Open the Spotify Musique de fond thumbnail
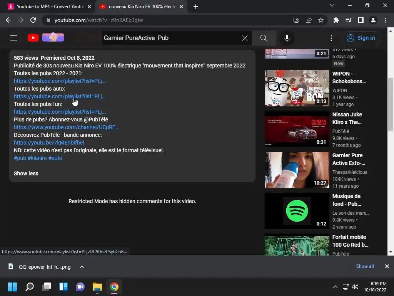 pos(297,211)
